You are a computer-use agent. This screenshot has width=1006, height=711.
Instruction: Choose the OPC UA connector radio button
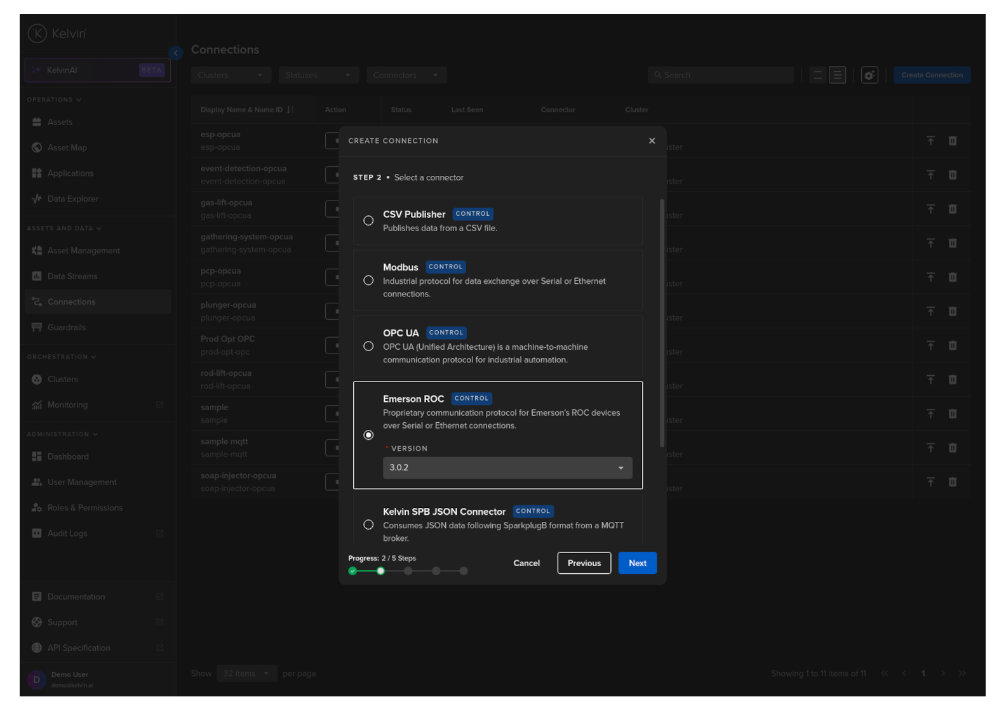click(368, 347)
